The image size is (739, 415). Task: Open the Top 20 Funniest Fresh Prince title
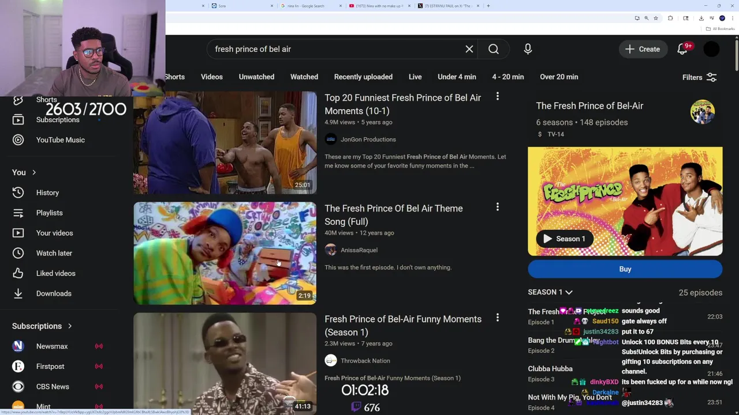click(x=403, y=104)
